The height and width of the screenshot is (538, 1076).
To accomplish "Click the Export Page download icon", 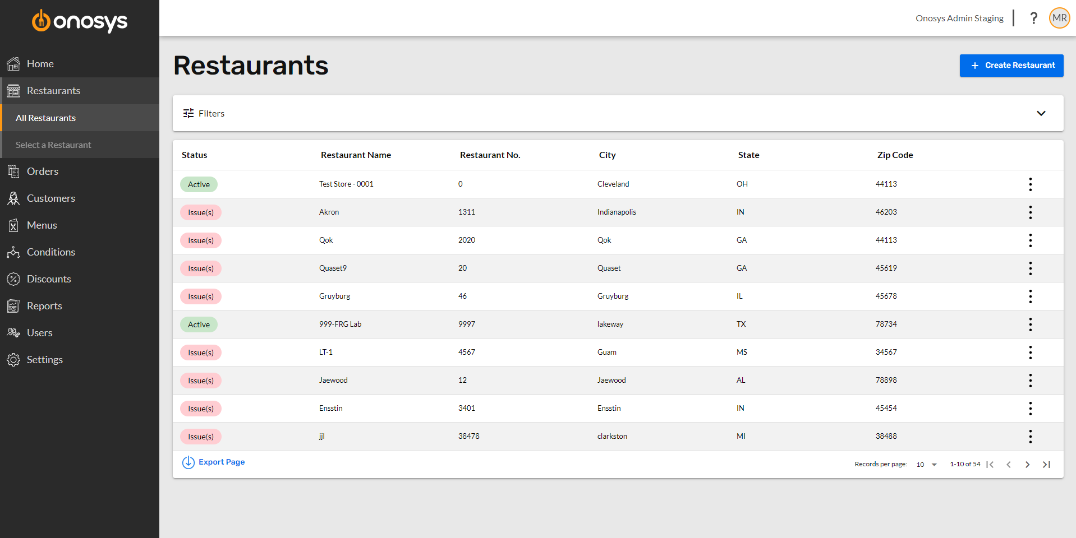I will click(188, 462).
